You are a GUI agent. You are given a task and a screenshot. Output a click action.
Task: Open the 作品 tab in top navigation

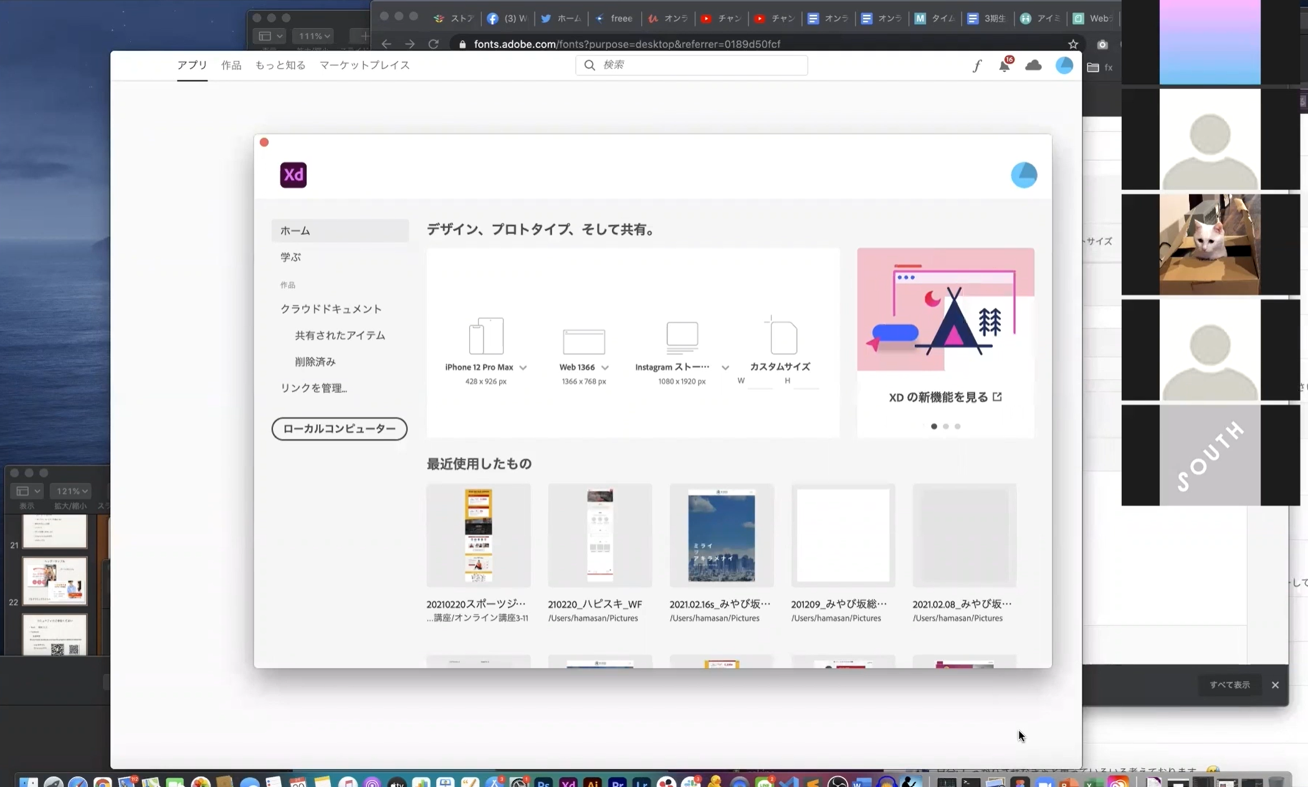(231, 65)
